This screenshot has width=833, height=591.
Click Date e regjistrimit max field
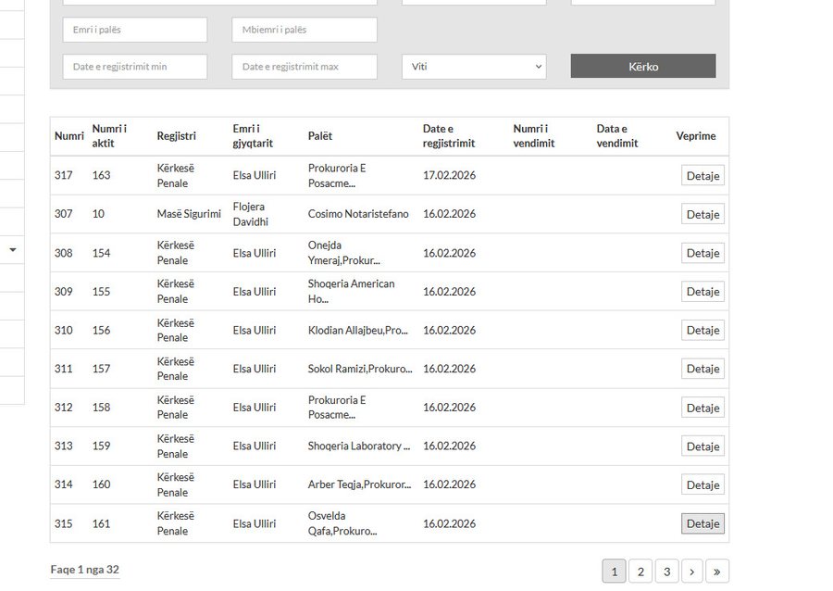[304, 67]
